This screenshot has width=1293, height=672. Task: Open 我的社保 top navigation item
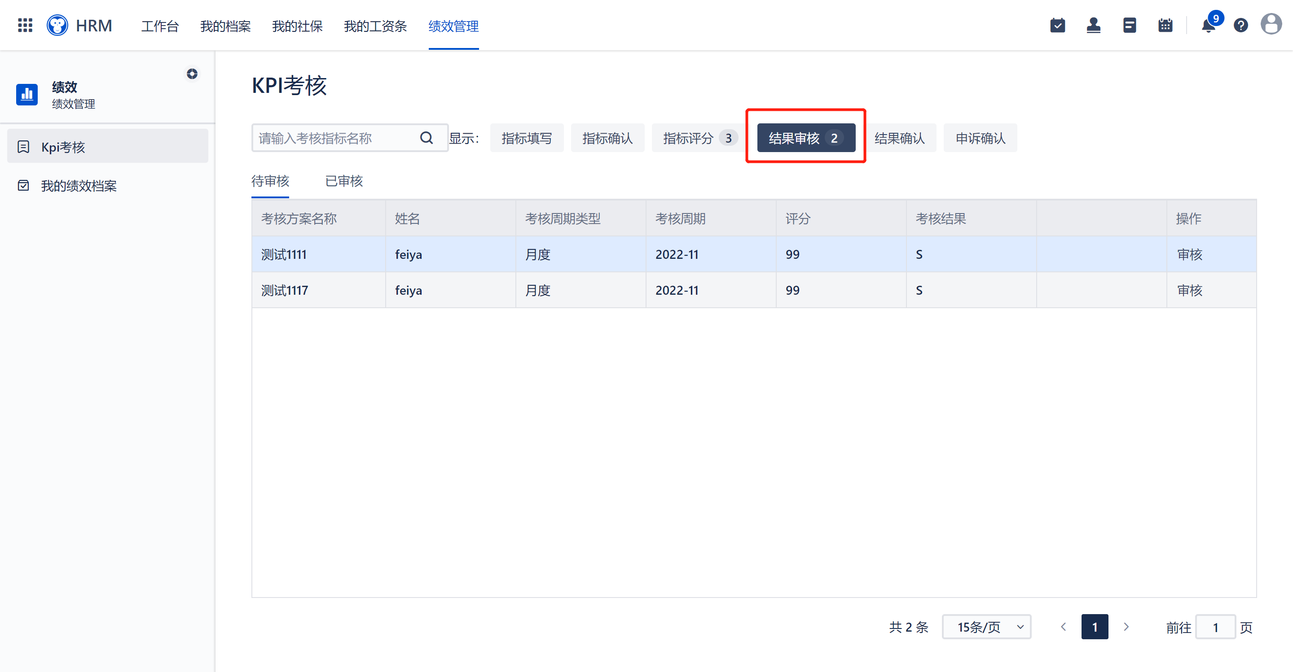(297, 26)
